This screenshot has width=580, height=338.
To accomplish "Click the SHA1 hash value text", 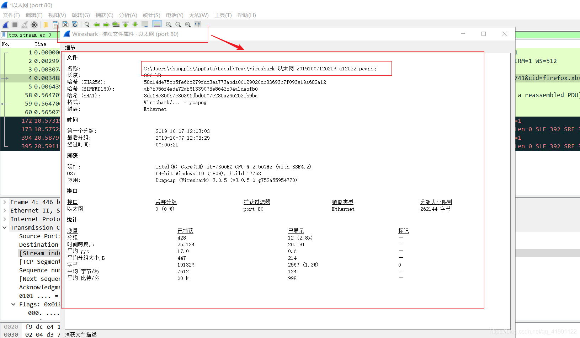I will click(201, 96).
